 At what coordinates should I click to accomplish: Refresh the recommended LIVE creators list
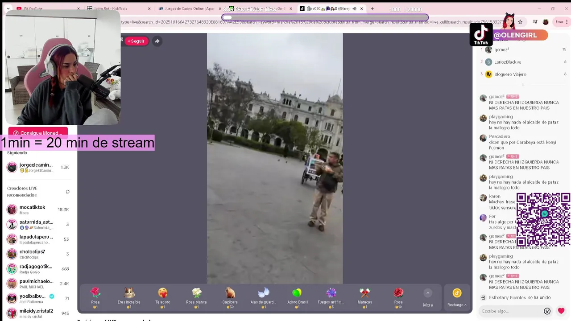click(x=68, y=192)
